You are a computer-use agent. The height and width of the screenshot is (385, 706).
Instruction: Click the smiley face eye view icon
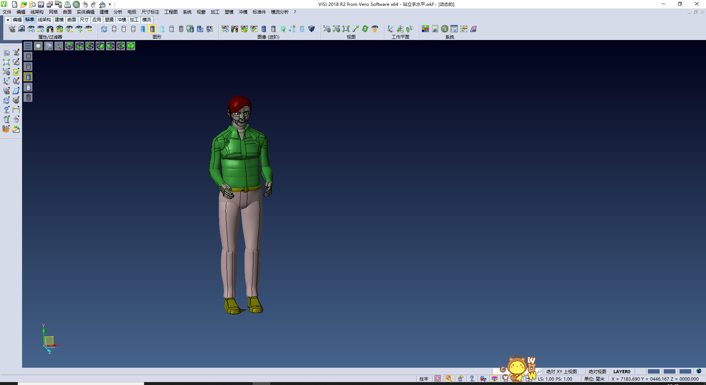[375, 29]
